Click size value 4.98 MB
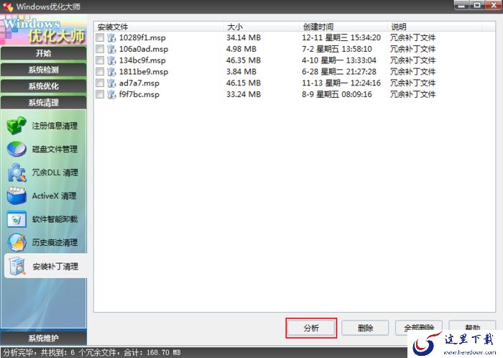The height and width of the screenshot is (358, 503). 241,49
